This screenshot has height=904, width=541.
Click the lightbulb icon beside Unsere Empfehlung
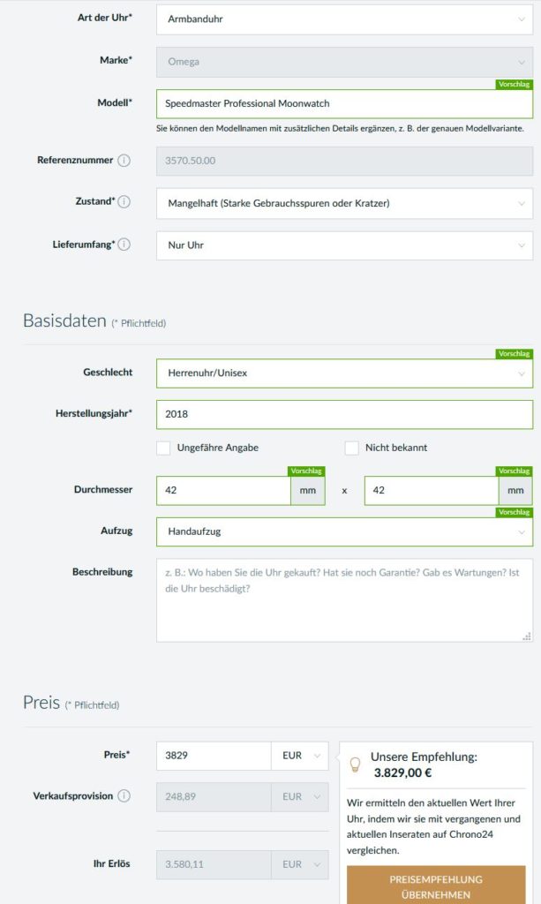click(x=356, y=765)
